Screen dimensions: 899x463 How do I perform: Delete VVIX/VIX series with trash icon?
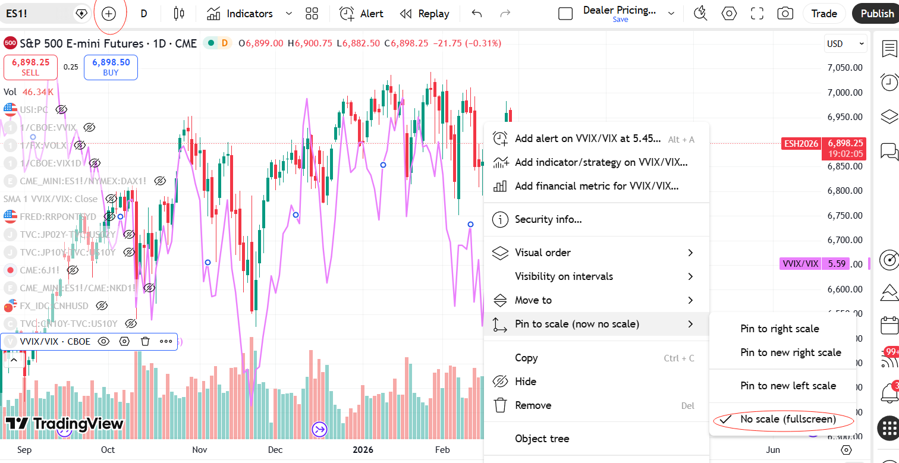point(145,341)
